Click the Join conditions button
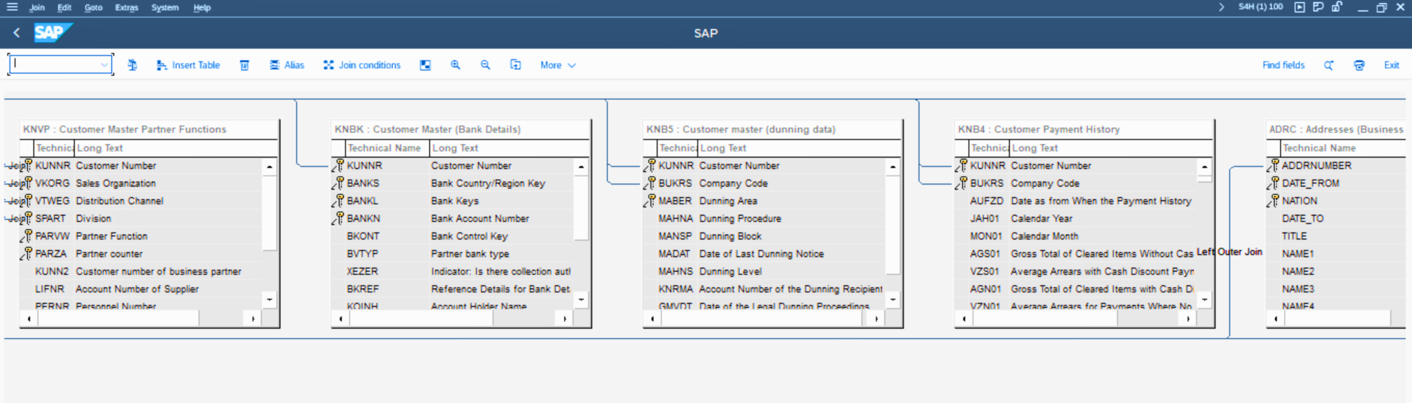This screenshot has width=1412, height=403. pos(362,65)
